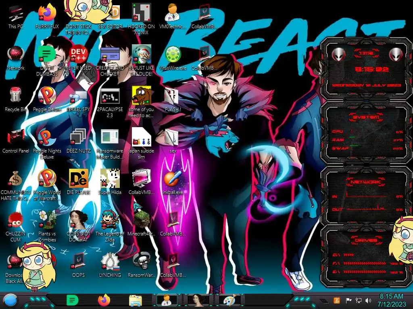Click the red digital clock readout on the gadget
The height and width of the screenshot is (309, 413).
pos(371,69)
